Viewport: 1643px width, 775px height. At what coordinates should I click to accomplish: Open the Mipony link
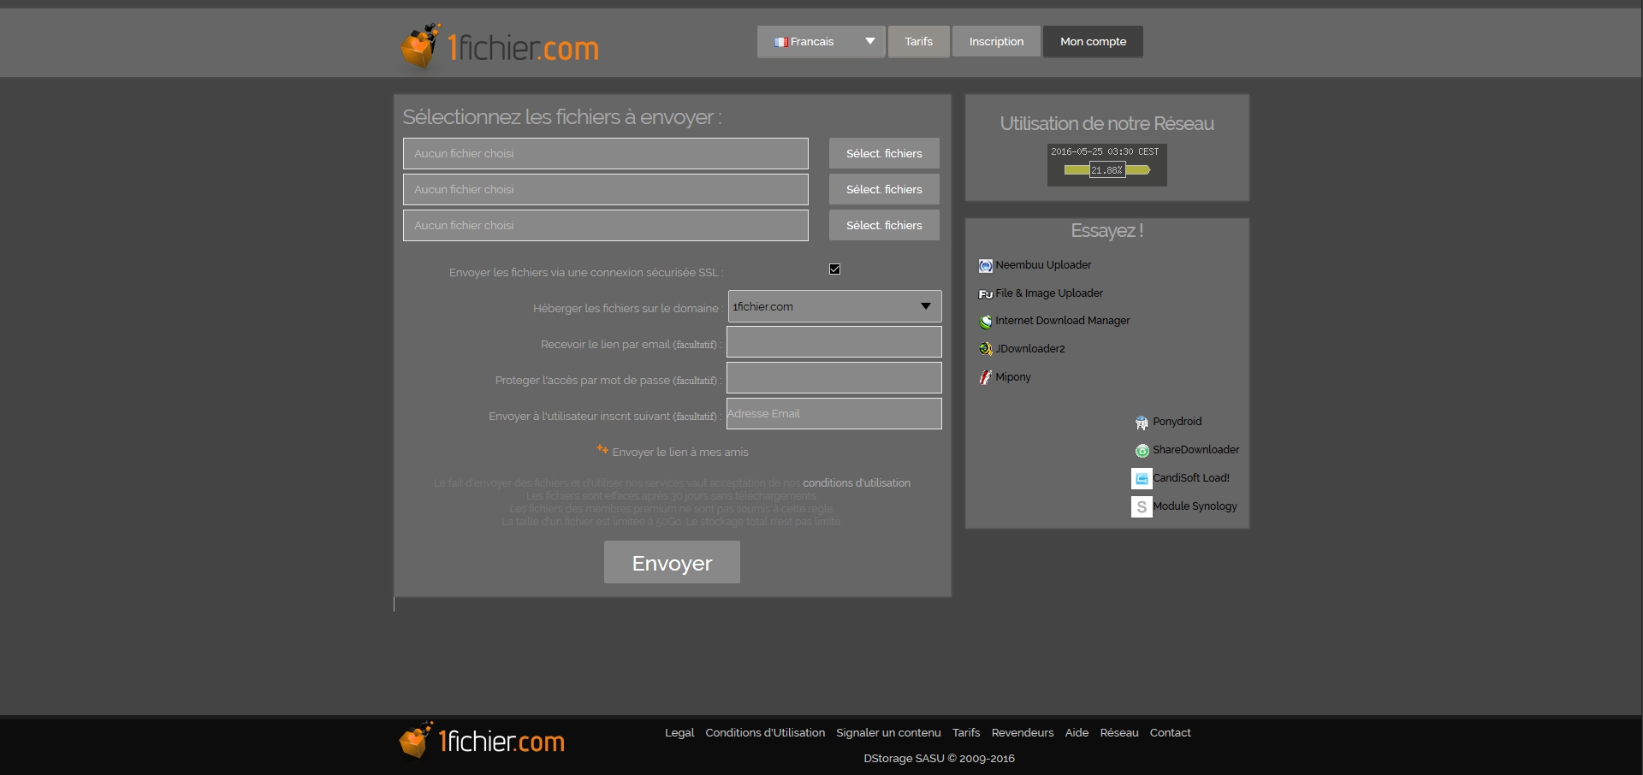coord(1013,377)
